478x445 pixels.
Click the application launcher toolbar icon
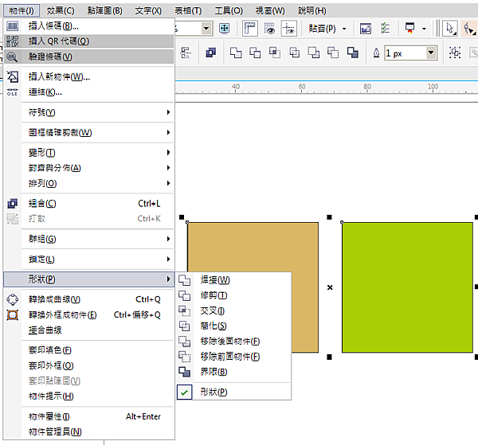(409, 28)
